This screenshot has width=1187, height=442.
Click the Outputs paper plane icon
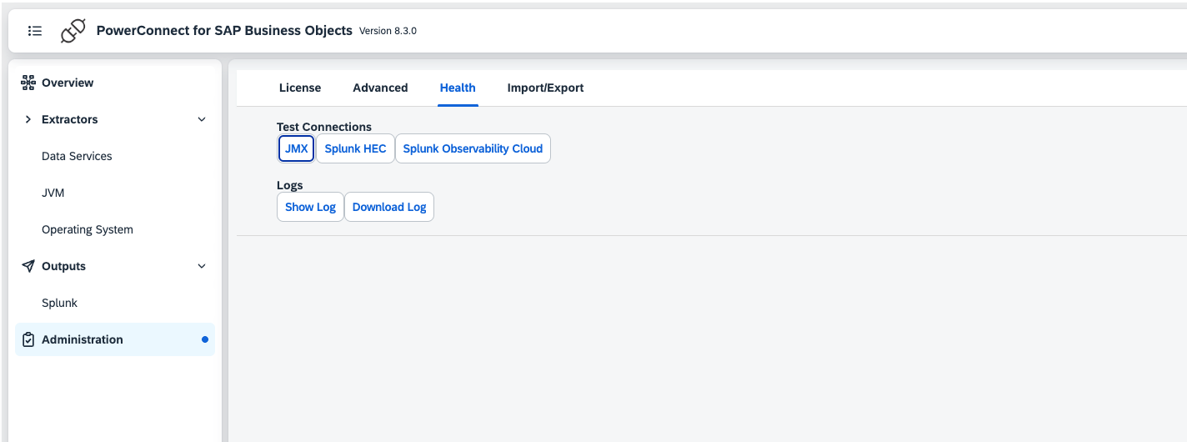pos(28,266)
